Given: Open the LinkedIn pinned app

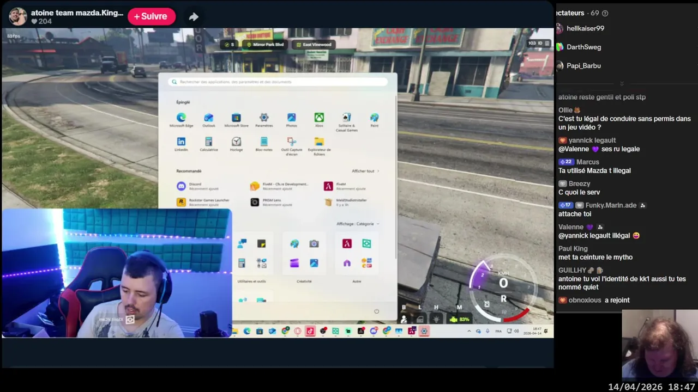Looking at the screenshot, I should 181,144.
